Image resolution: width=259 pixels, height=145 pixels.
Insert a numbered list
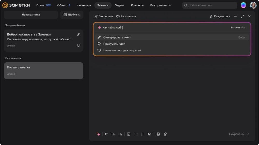point(142,134)
